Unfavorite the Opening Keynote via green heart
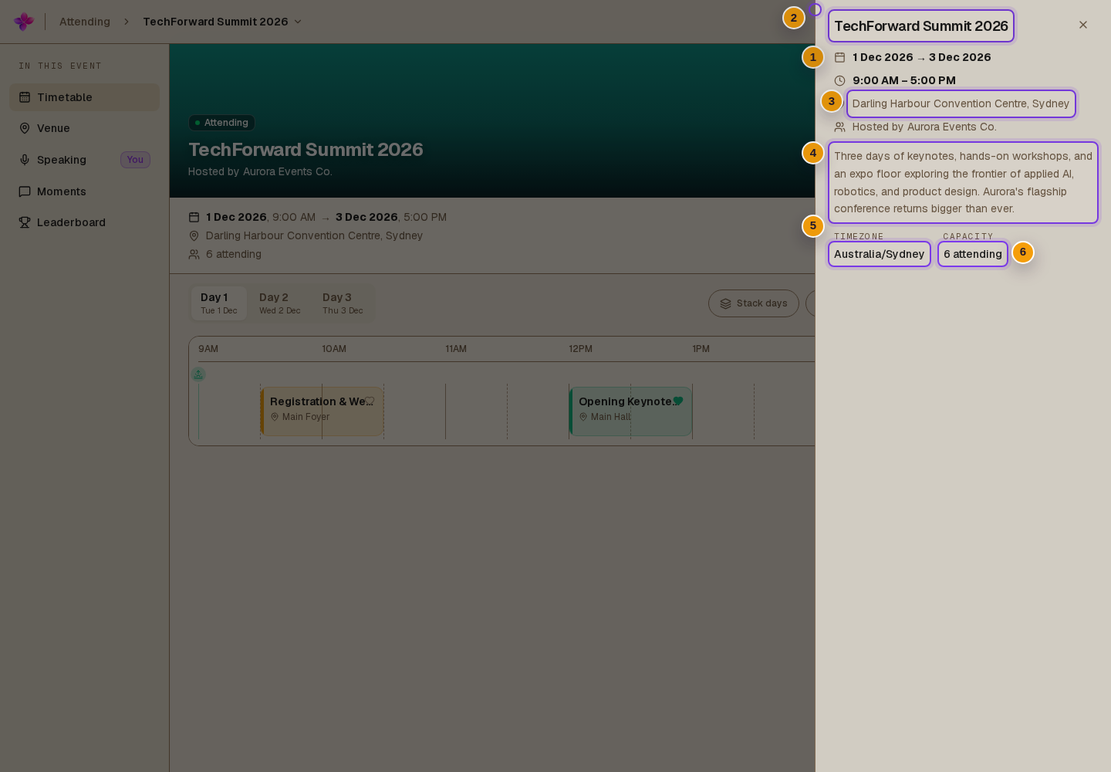 click(678, 401)
